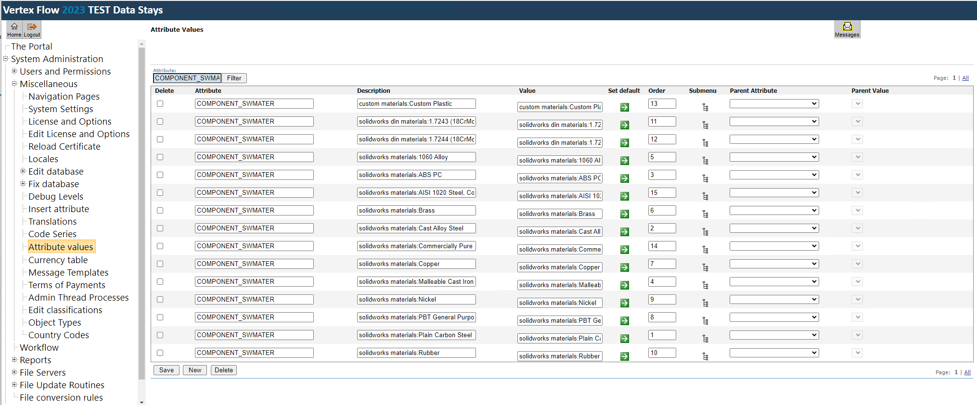Image resolution: width=977 pixels, height=405 pixels.
Task: Open submenu tree icon for Rubber row
Action: (705, 356)
